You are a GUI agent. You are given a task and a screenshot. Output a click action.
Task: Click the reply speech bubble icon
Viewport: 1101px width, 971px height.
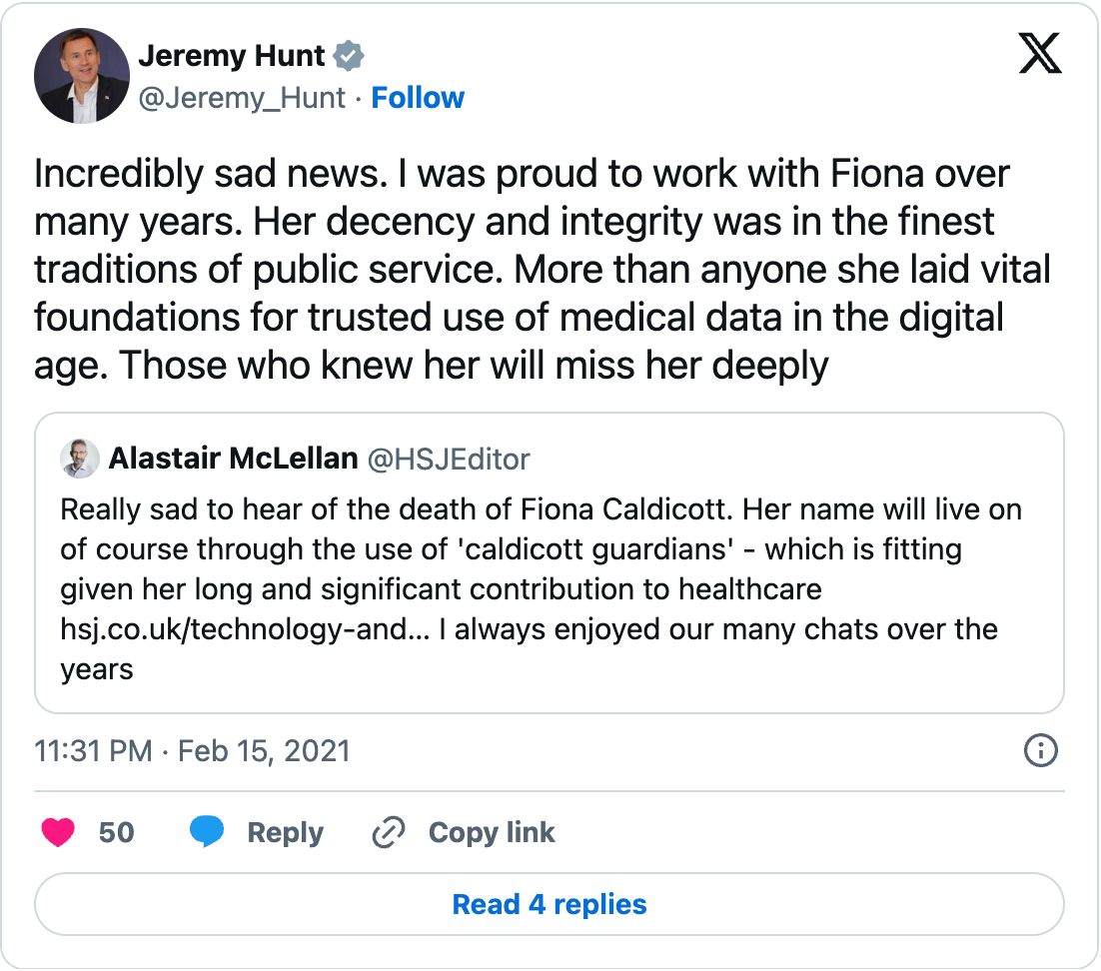207,832
